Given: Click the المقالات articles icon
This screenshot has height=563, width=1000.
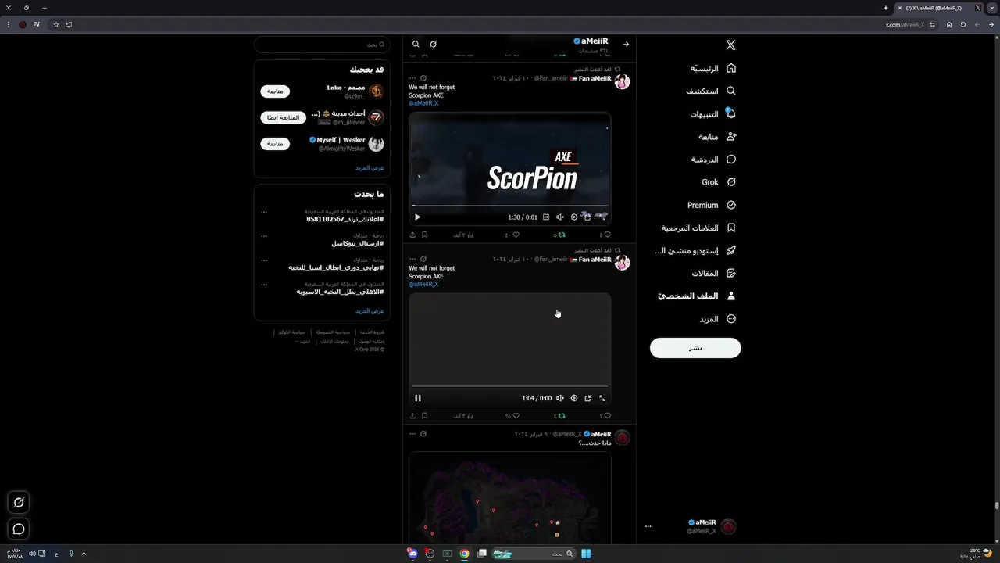Looking at the screenshot, I should pos(731,274).
